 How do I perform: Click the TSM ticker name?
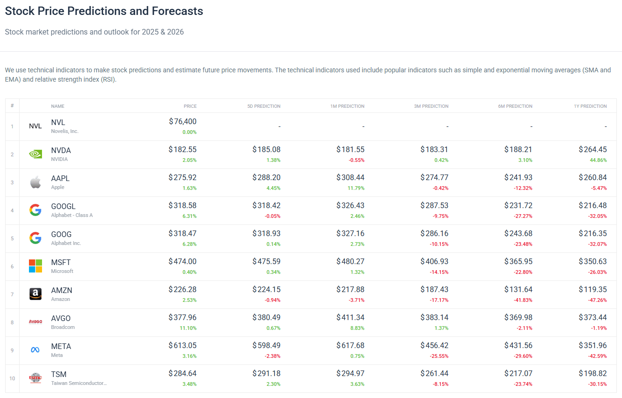59,374
